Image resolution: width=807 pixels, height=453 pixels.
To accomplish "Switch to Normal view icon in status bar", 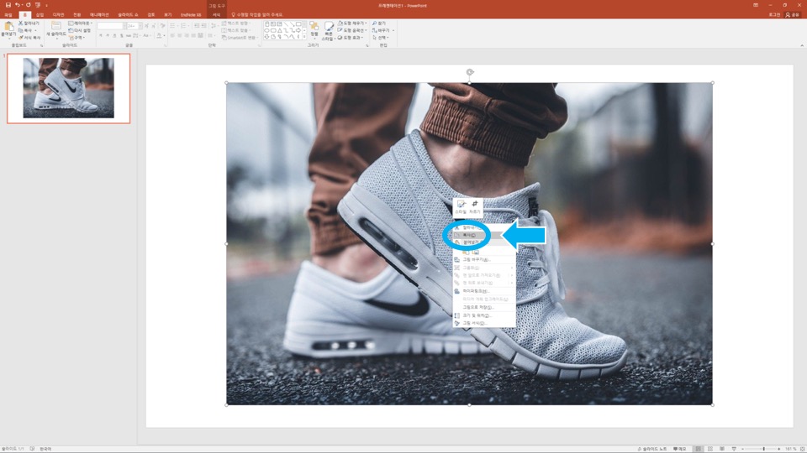I will tap(699, 449).
